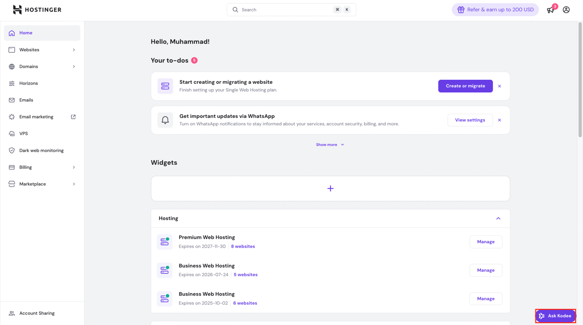Viewport: 583px width, 325px height.
Task: Open the VPS section
Action: (42, 134)
